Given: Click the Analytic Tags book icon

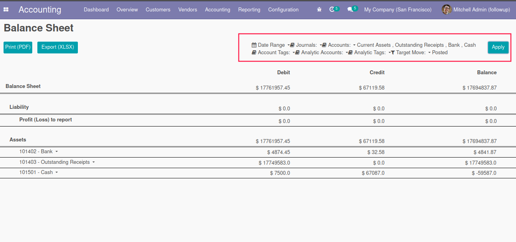Looking at the screenshot, I should 350,53.
